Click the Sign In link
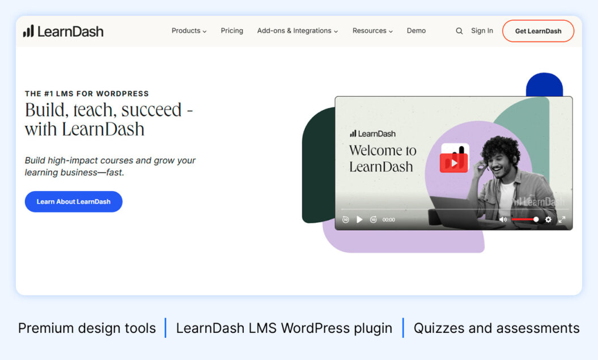This screenshot has width=598, height=360. click(482, 31)
